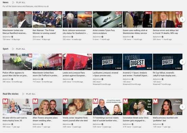This screenshot has width=187, height=133.
Task: Click title 'Arsenal 2-1 Spurs: Analysis and review'
Action: (136, 74)
